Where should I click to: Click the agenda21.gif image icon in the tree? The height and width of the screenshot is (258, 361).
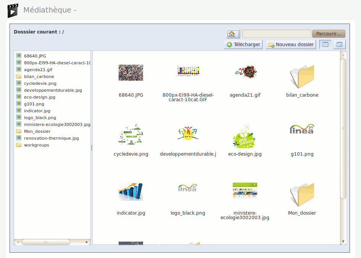point(19,69)
